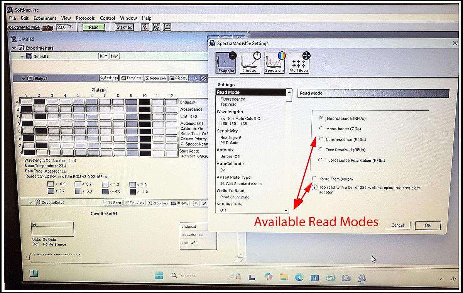Click OK to confirm settings
Viewport: 463px width, 293px height.
(428, 225)
